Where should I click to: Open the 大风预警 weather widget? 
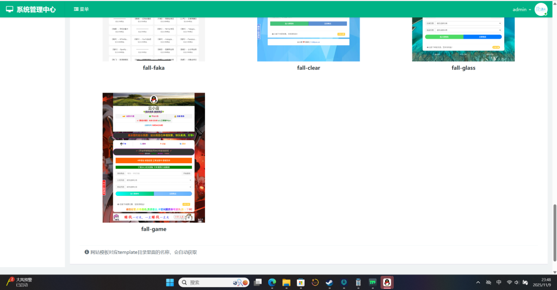(x=20, y=282)
